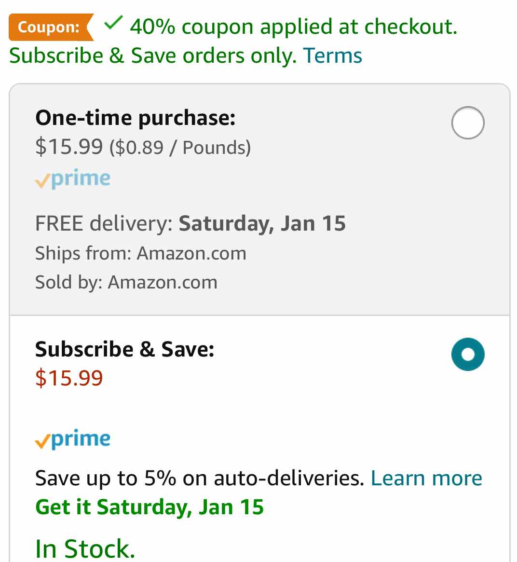The image size is (517, 562).
Task: Open Learn more about auto-deliveries
Action: tap(426, 478)
